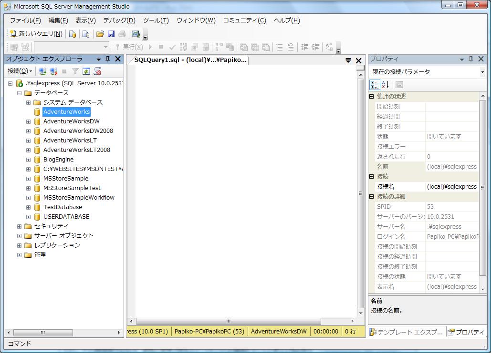Sort properties alphabetically with A-Z icon
The height and width of the screenshot is (353, 491).
tap(386, 84)
